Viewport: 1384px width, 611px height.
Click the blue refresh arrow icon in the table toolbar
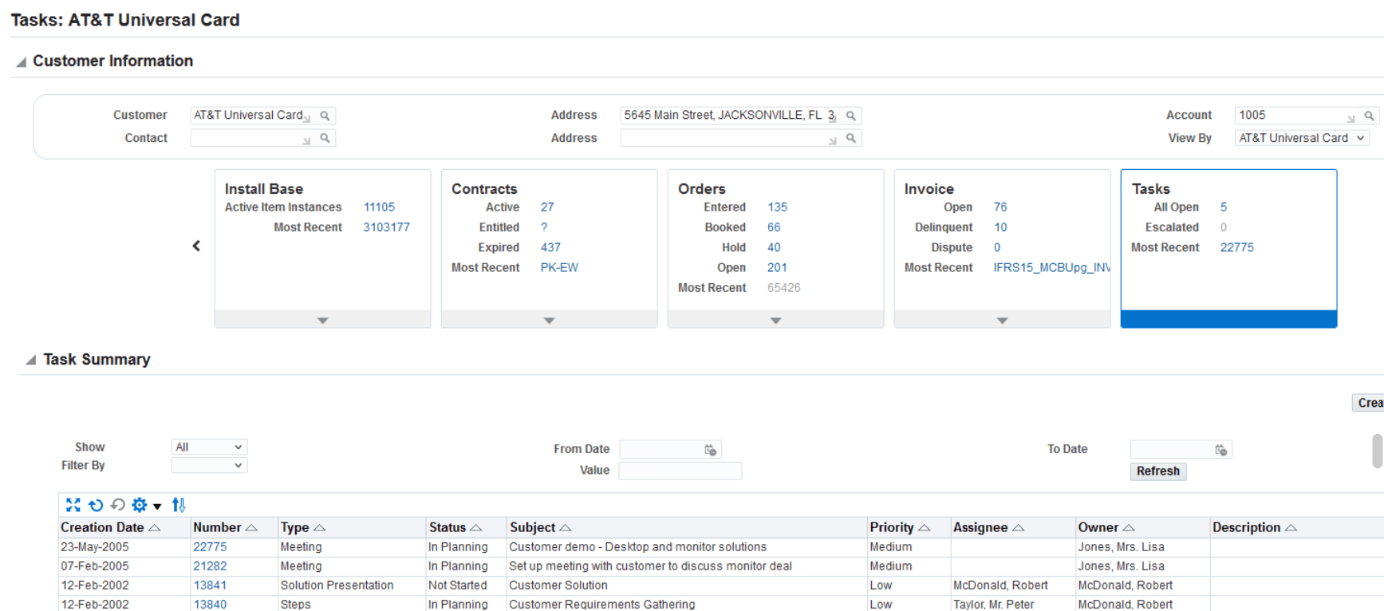96,505
